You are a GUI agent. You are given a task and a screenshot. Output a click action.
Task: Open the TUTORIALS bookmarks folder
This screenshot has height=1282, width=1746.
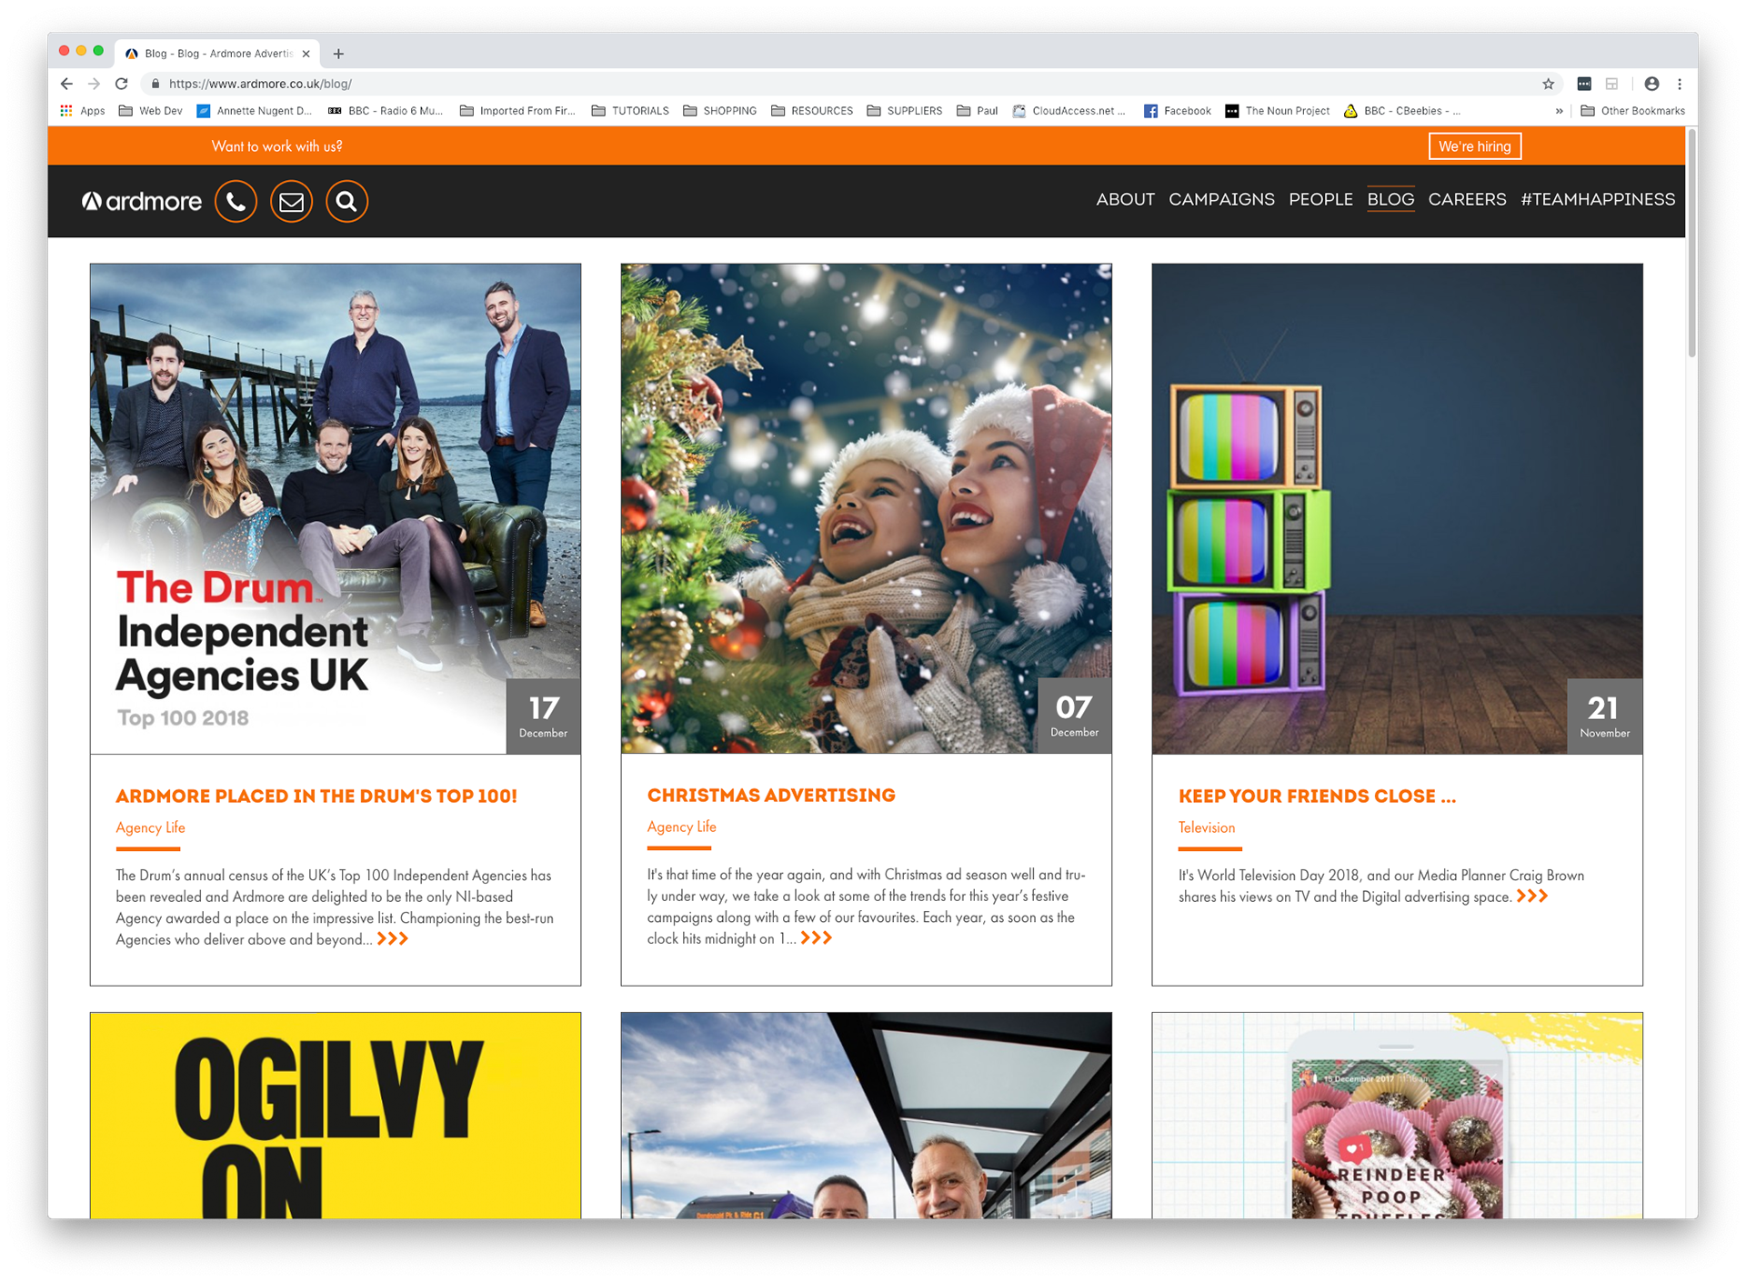[630, 111]
